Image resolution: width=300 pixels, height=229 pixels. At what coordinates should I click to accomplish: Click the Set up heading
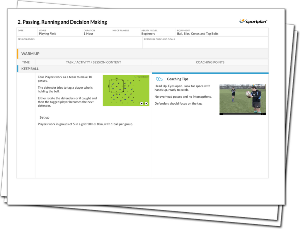pyautogui.click(x=45, y=118)
